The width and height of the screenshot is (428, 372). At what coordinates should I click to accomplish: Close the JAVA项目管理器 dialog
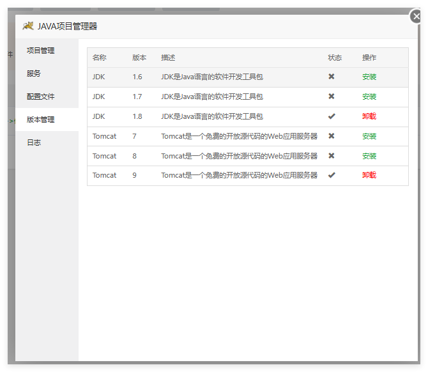[416, 17]
